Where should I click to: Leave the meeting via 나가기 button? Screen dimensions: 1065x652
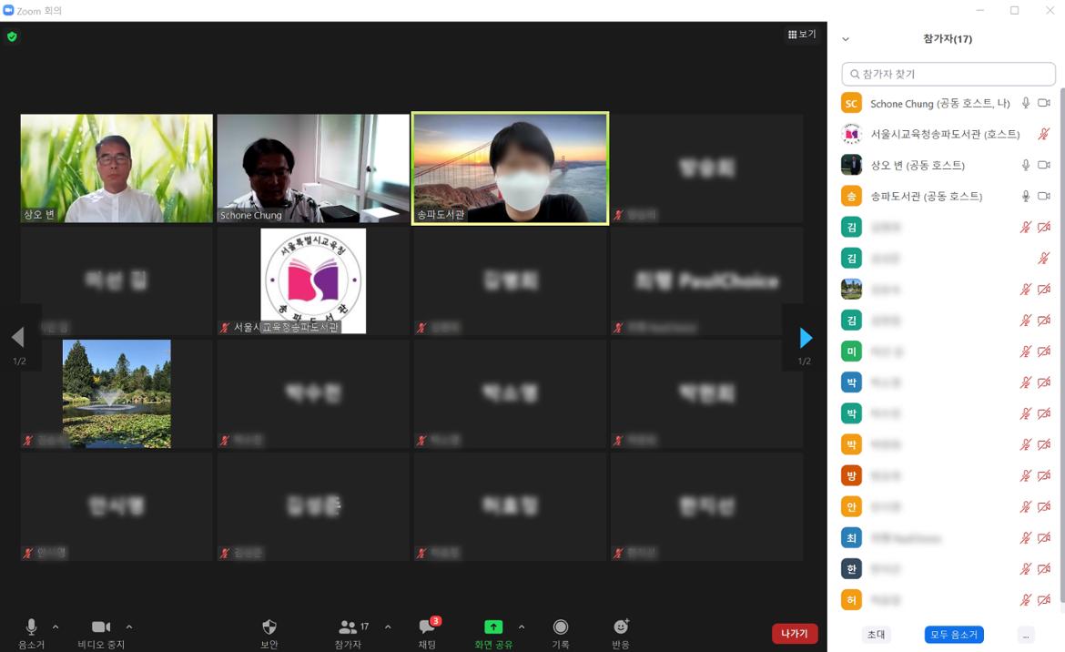pyautogui.click(x=794, y=633)
